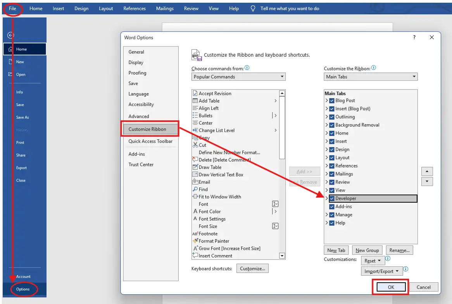Expand the Developer tab tree entry
The image size is (452, 304).
click(327, 198)
